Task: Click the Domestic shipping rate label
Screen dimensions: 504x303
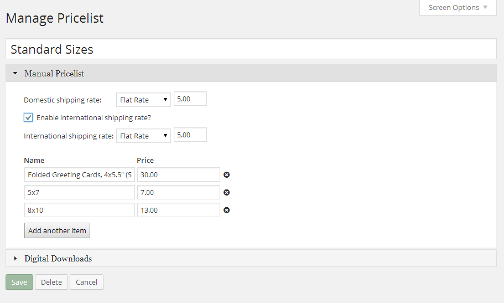Action: 63,100
